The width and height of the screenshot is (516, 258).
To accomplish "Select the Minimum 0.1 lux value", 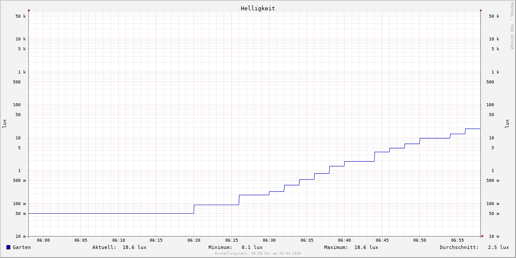I will (x=252, y=247).
